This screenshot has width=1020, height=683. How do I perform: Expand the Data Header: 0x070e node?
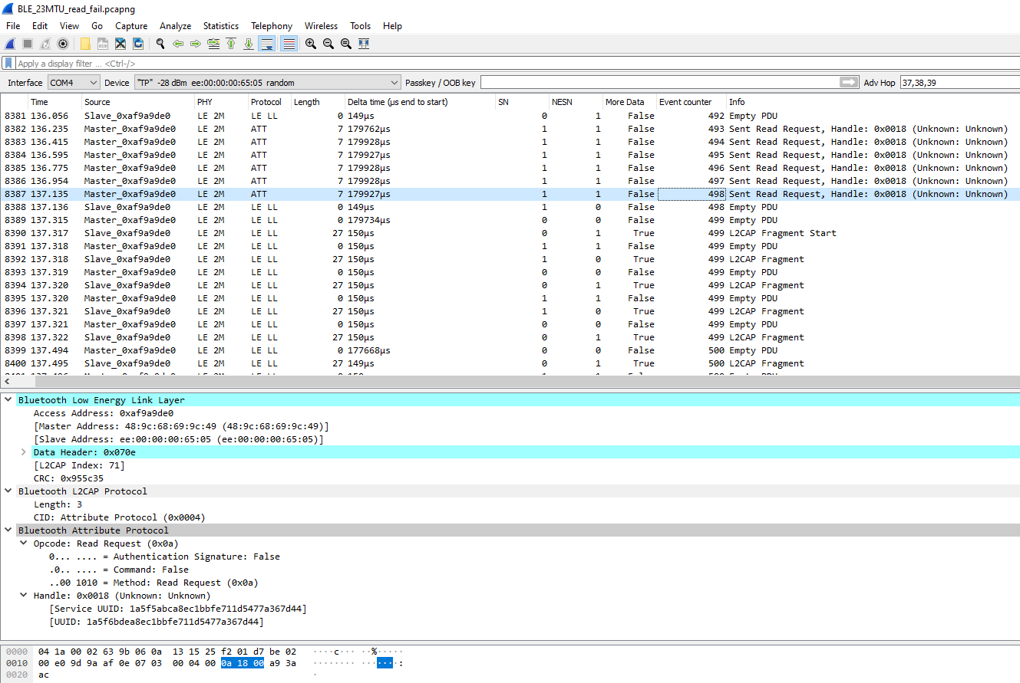[24, 452]
